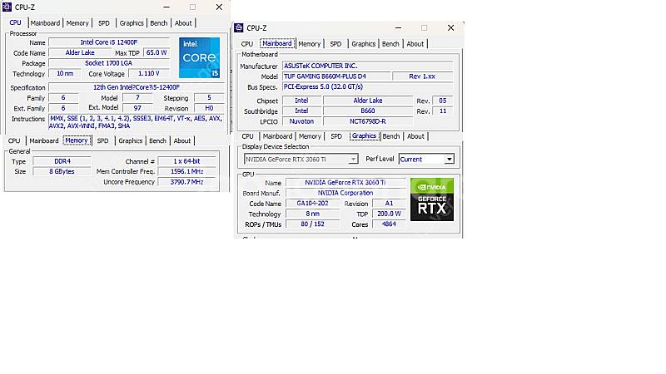Click the Bus Specs value PCI-Express 5.0

tap(368, 86)
